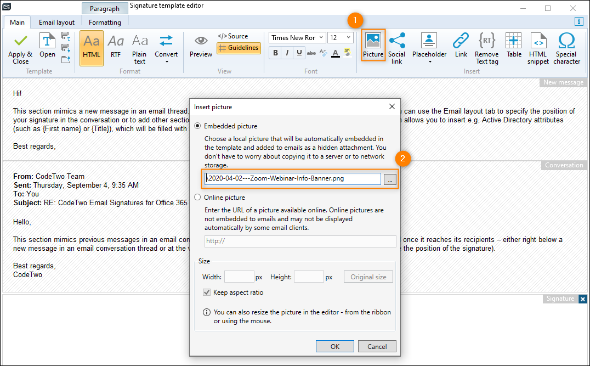590x366 pixels.
Task: Insert a Link
Action: 461,45
